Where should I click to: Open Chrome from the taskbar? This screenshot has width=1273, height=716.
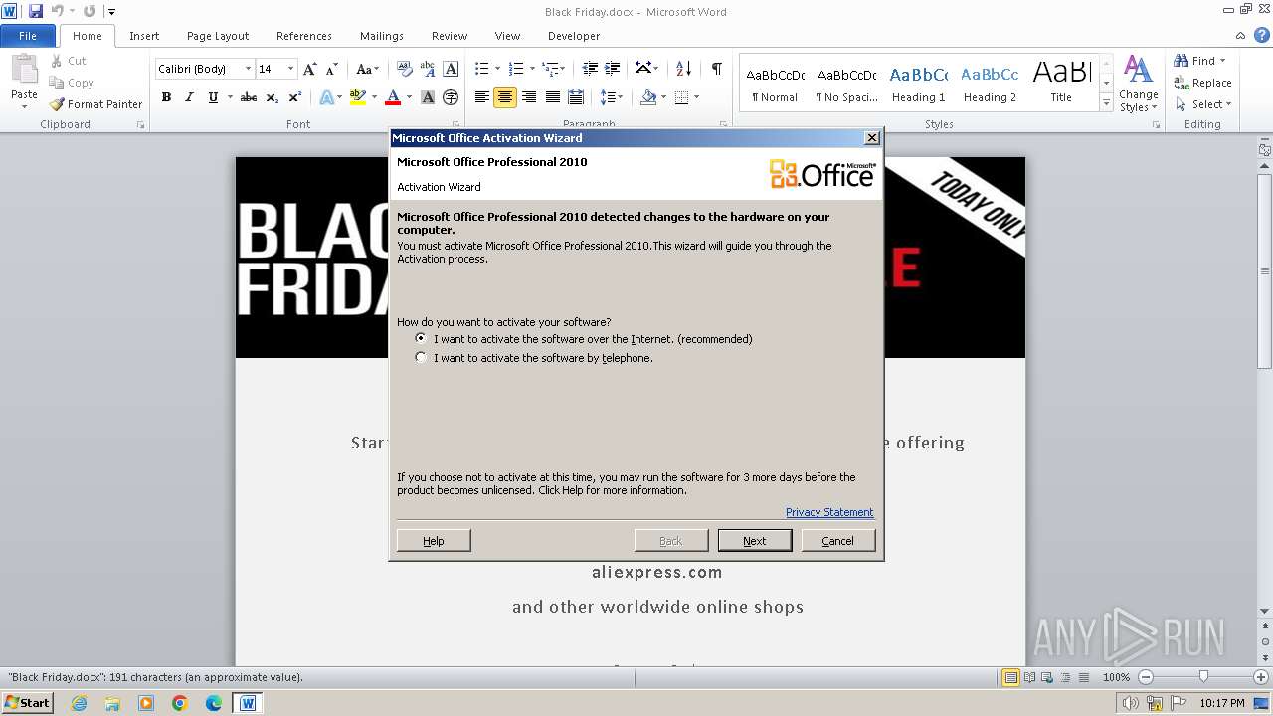[180, 703]
